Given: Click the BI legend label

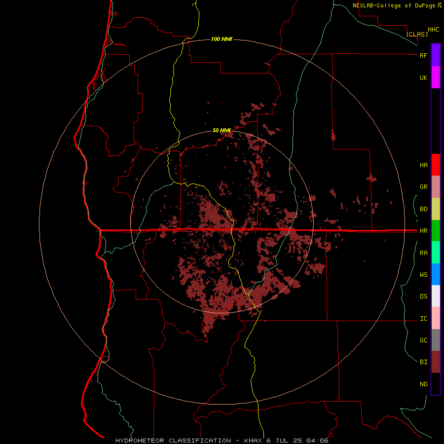Looking at the screenshot, I should 423,362.
